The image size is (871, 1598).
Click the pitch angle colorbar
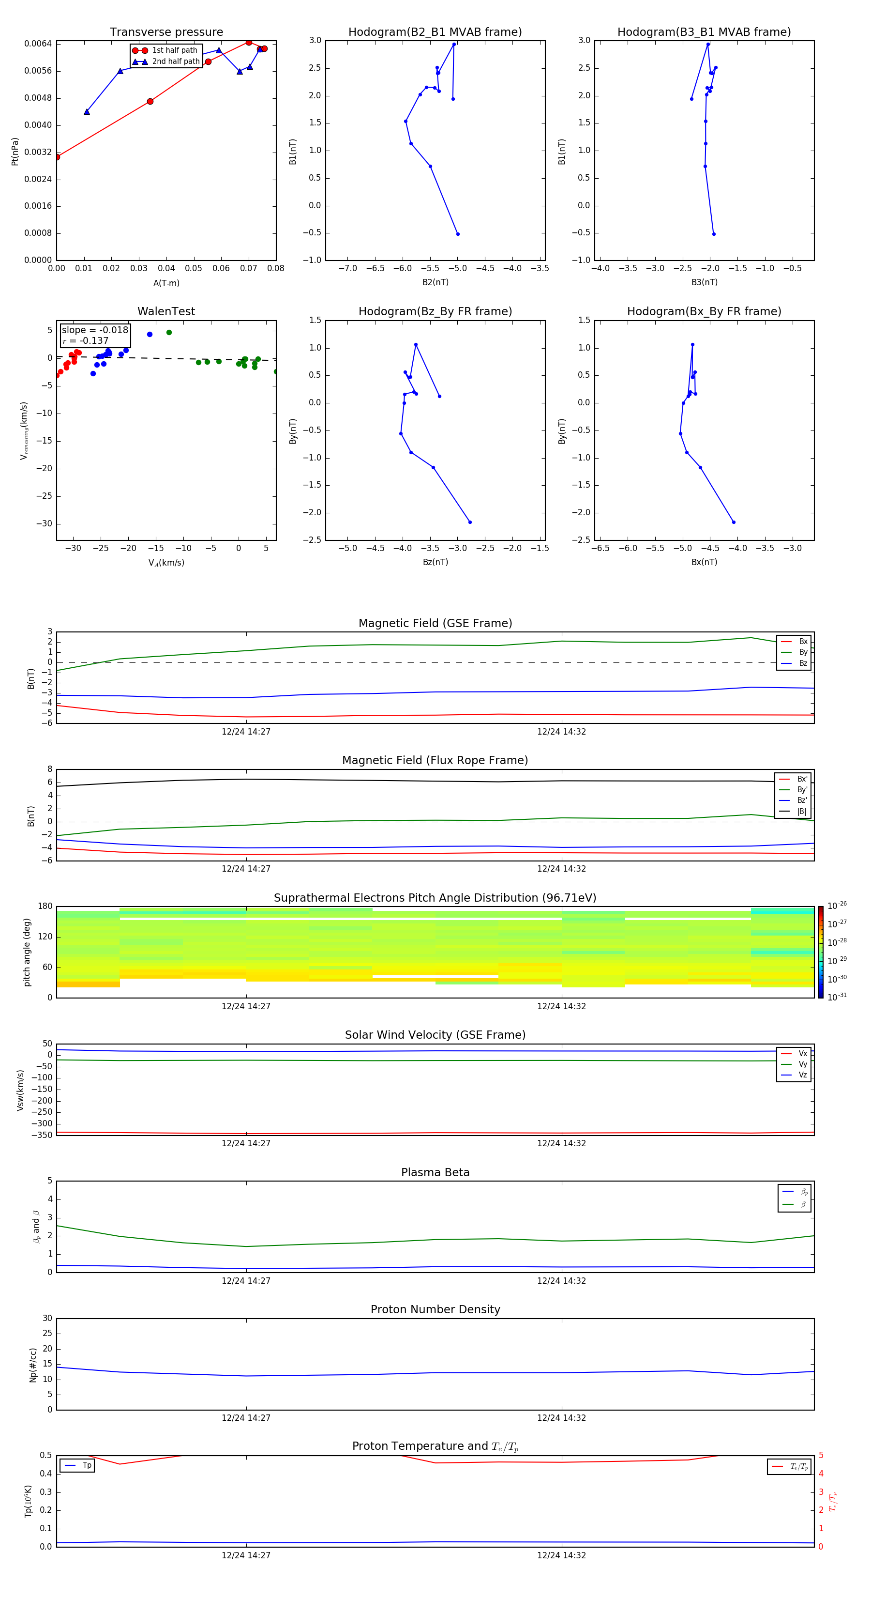pos(821,952)
